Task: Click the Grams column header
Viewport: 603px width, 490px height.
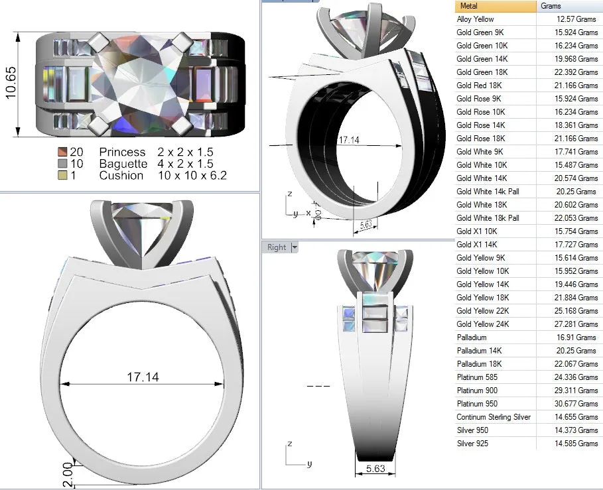Action: tap(570, 6)
